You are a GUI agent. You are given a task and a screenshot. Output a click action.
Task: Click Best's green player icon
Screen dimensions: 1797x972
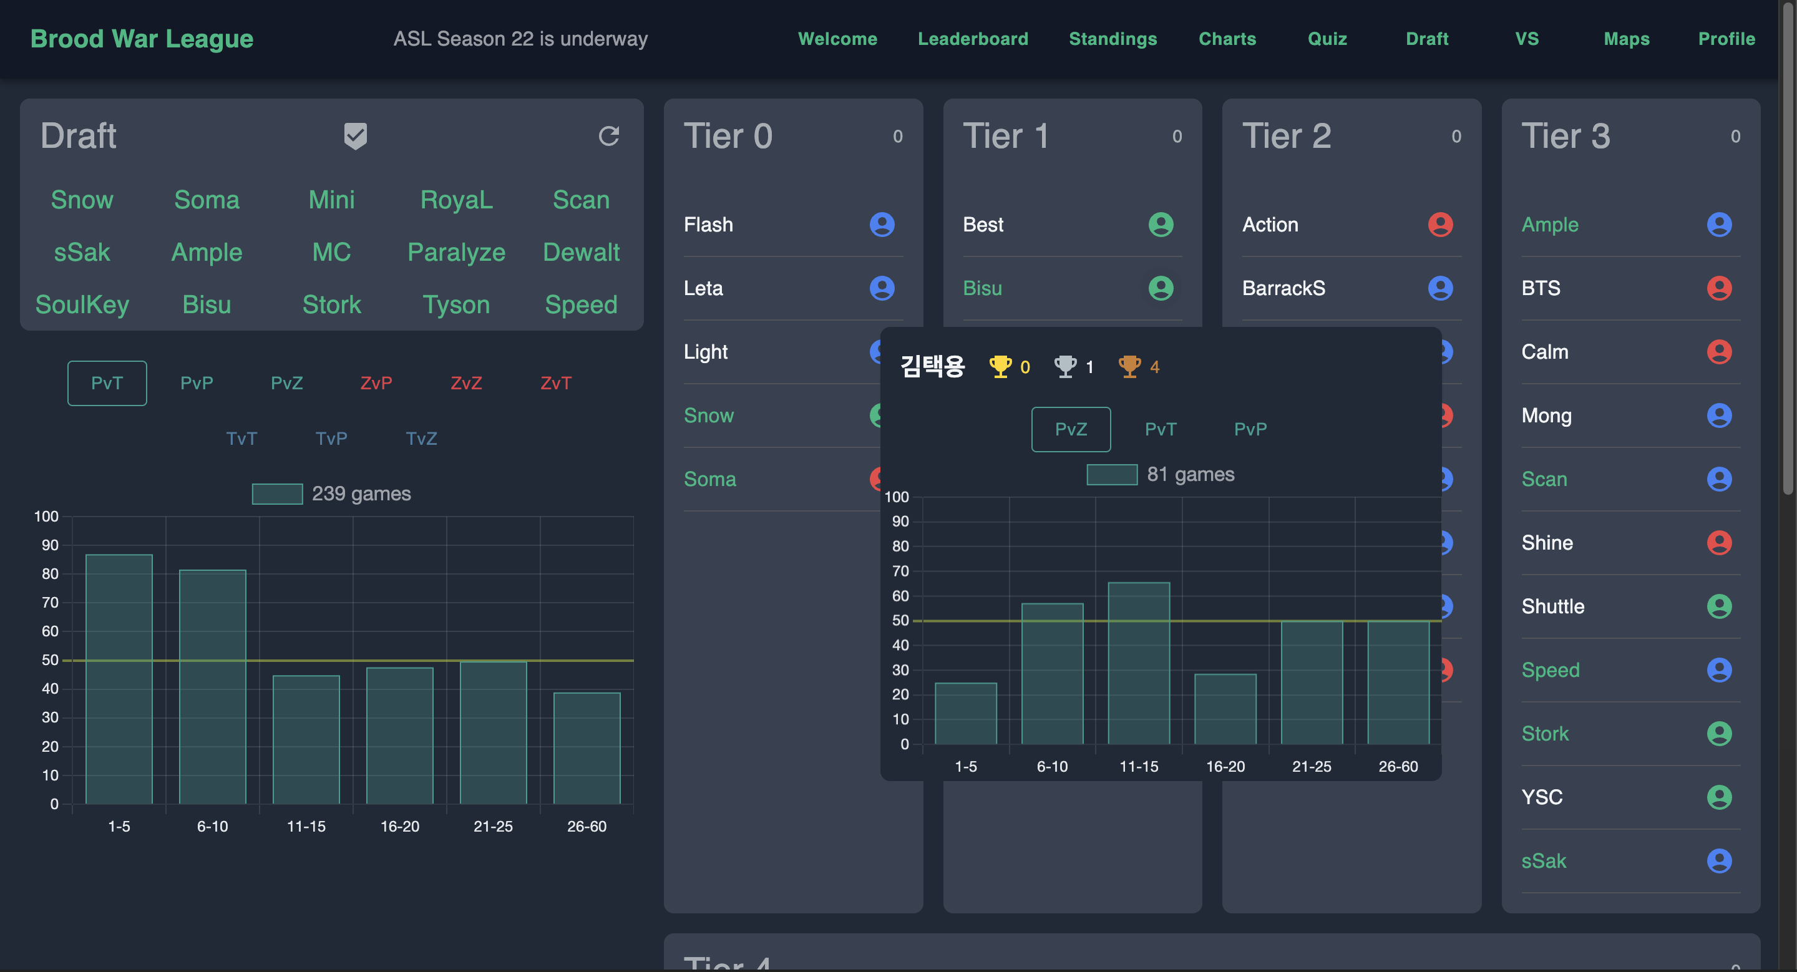click(x=1161, y=225)
